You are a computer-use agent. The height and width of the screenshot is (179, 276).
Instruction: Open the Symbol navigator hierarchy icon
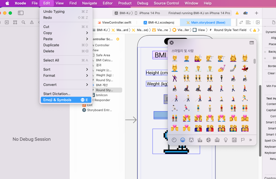point(15,22)
